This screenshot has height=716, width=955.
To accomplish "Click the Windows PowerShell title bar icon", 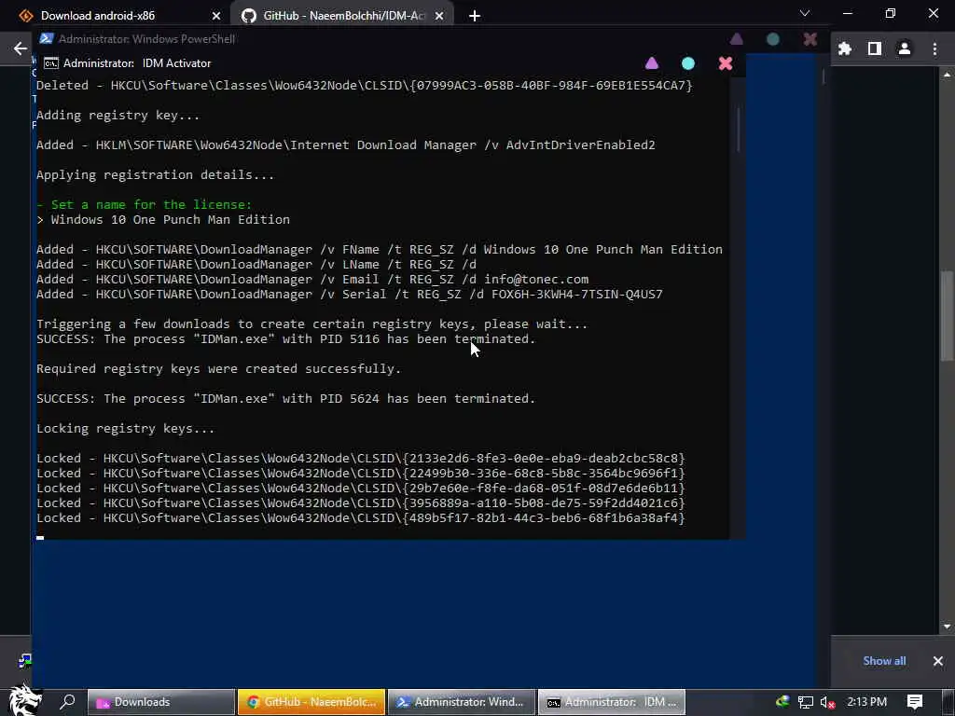I will click(47, 38).
